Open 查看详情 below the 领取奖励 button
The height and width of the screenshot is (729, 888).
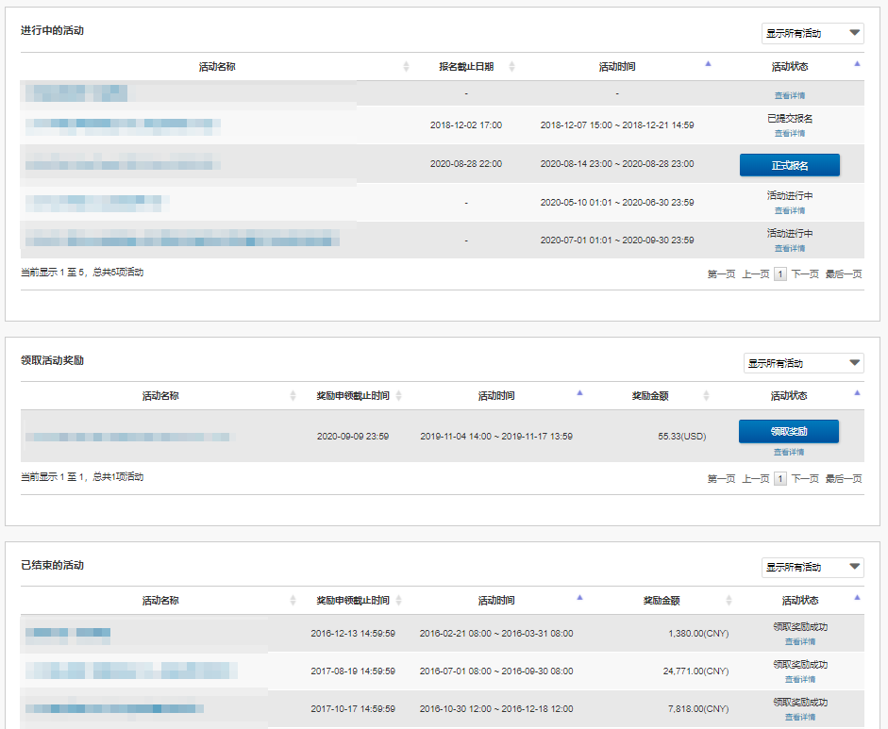coord(789,453)
